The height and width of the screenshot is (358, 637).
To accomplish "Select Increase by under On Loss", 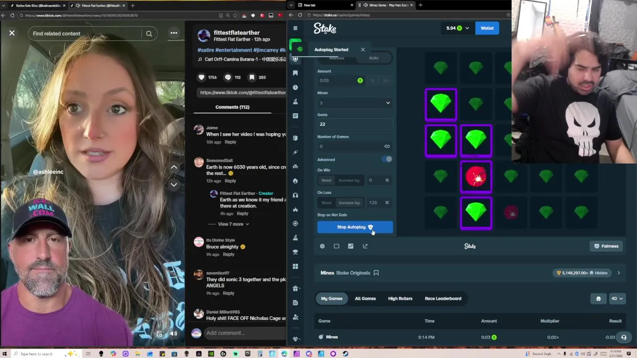I will 349,203.
